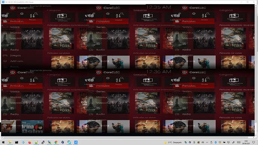Click the Windows Start button
This screenshot has width=258, height=145.
pos(3,142)
